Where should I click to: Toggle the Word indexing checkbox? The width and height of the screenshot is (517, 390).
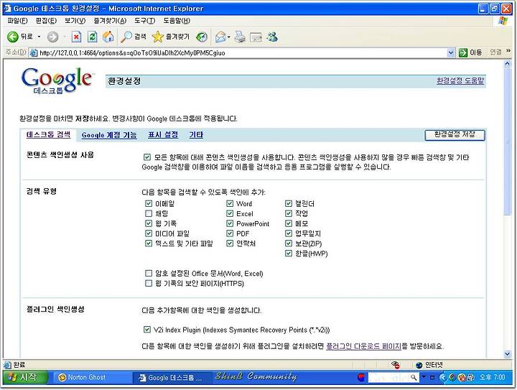tap(230, 203)
